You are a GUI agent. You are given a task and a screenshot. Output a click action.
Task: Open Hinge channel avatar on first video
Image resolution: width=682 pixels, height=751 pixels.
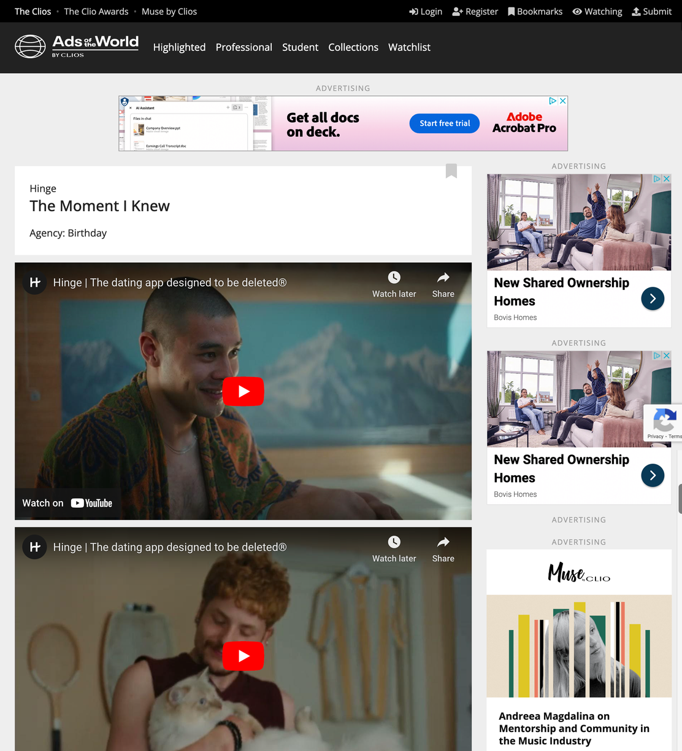click(x=35, y=282)
